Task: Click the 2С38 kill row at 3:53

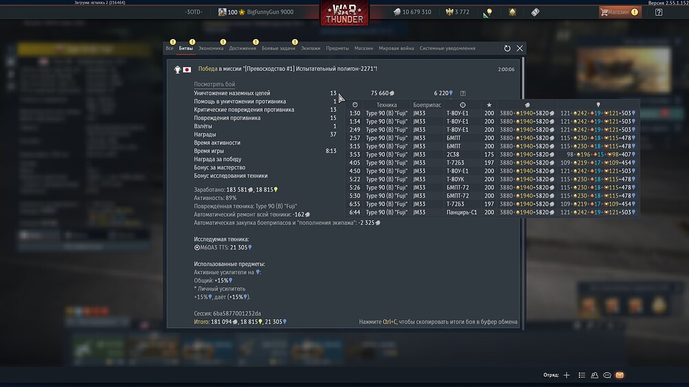Action: click(492, 155)
